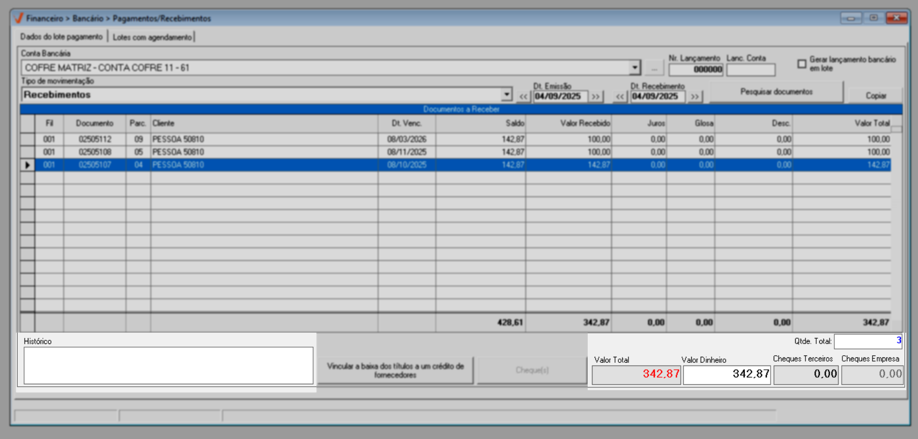Click the application logo icon in title bar

tap(19, 18)
